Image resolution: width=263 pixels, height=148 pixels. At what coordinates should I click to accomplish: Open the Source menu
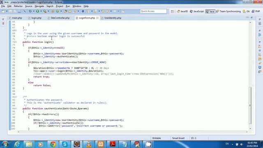pyautogui.click(x=29, y=6)
